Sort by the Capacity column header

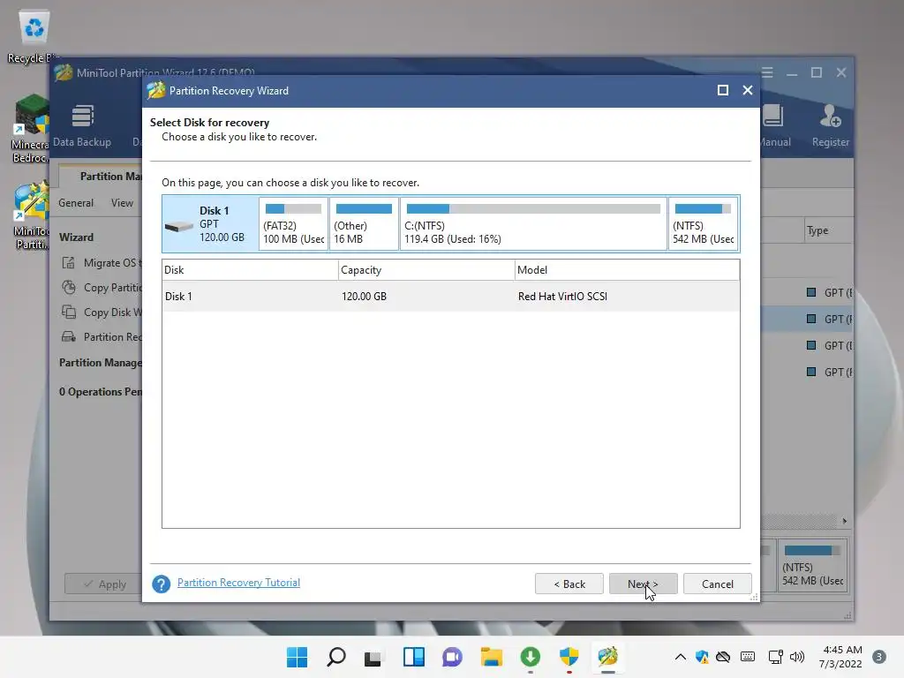426,270
